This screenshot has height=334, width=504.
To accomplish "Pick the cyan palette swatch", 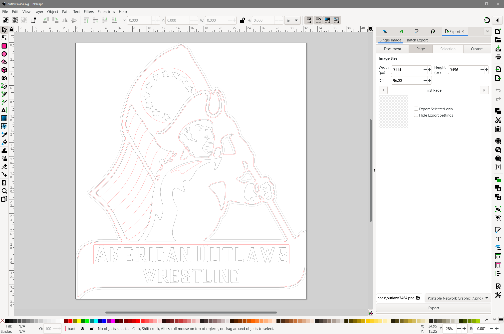I will 96,321.
